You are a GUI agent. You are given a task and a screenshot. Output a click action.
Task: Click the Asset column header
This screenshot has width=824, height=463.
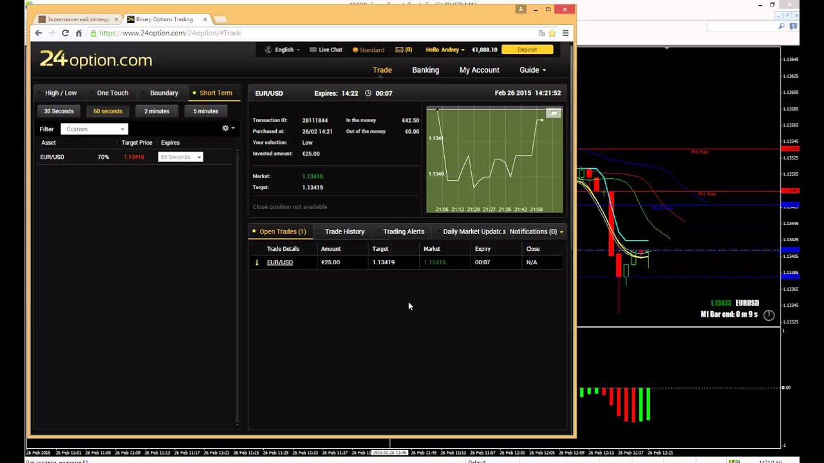(x=48, y=143)
